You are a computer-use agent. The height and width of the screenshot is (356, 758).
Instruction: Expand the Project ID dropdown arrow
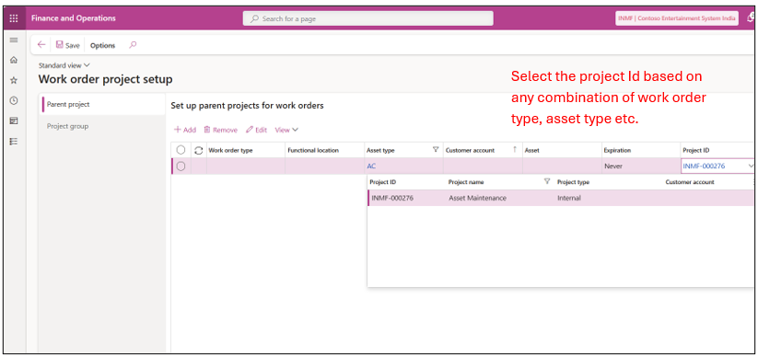pos(751,167)
